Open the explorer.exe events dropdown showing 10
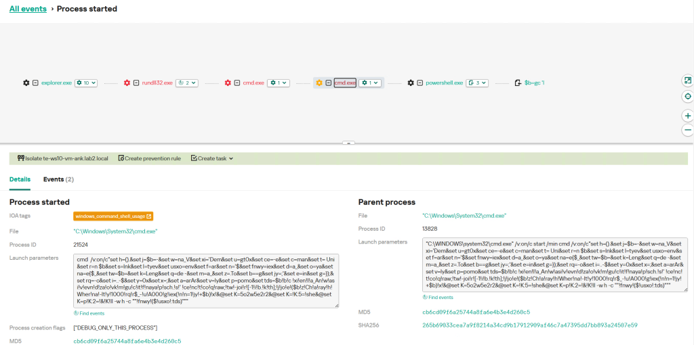This screenshot has height=345, width=694. click(x=86, y=83)
